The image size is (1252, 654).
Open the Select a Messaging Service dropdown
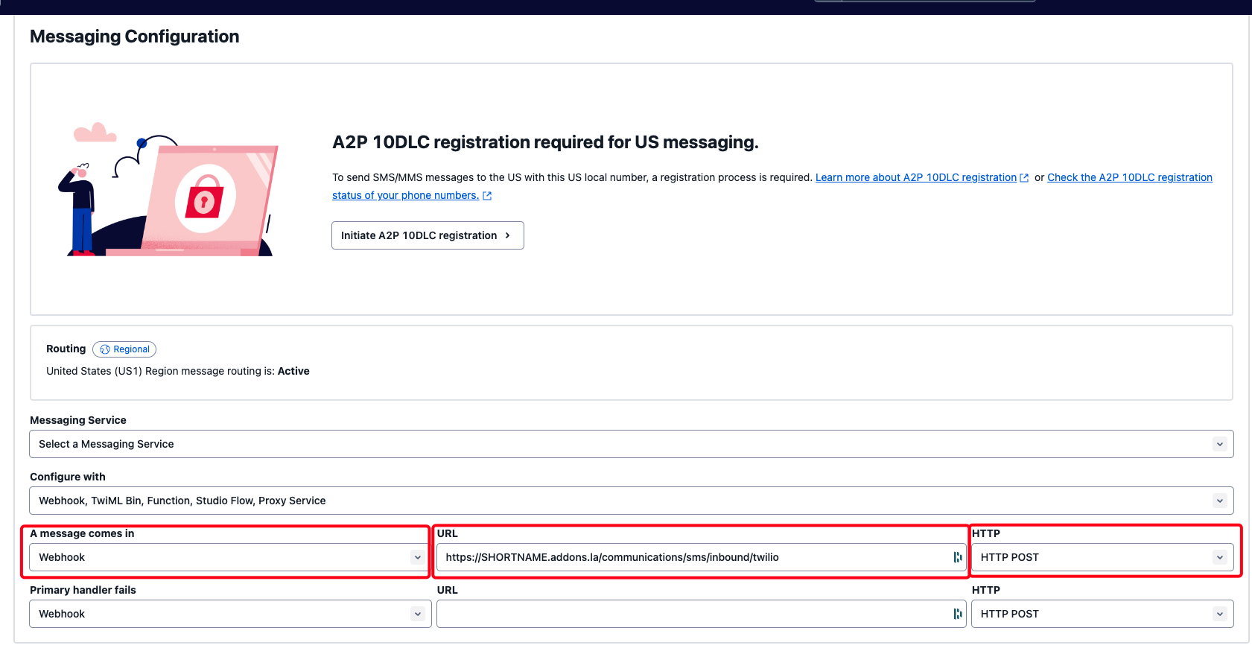coord(632,444)
